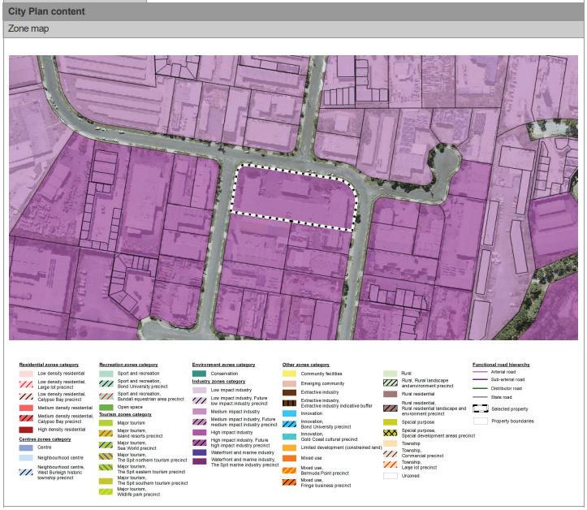The width and height of the screenshot is (587, 510).
Task: Click the Township plain swatch
Action: 390,443
